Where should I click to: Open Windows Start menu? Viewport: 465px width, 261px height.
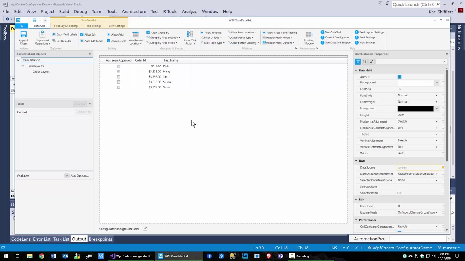pyautogui.click(x=5, y=256)
